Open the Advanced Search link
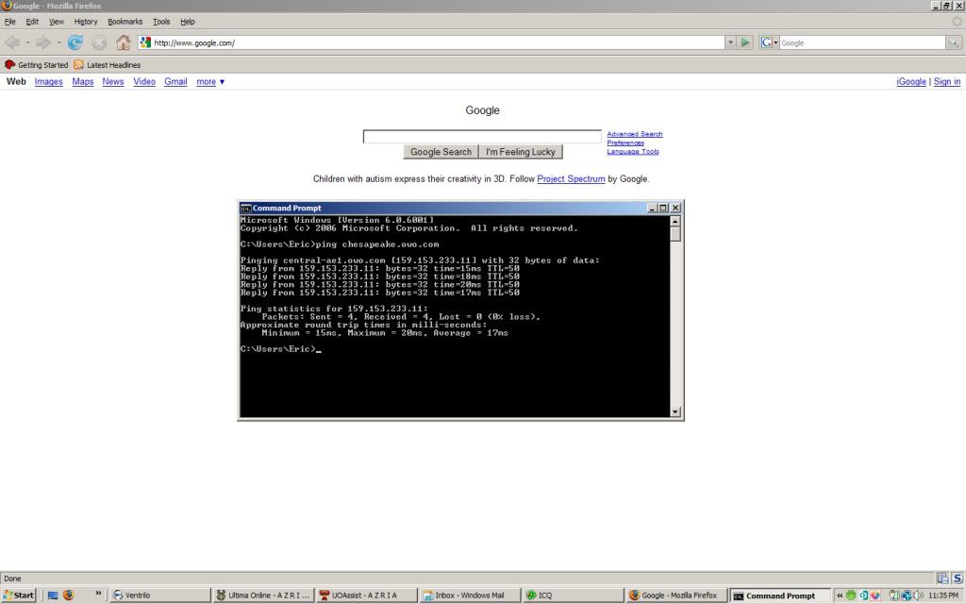Screen dimensions: 966x604 pos(635,134)
